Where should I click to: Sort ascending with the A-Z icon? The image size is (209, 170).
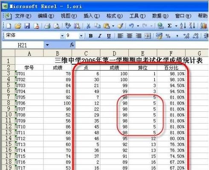pyautogui.click(x=183, y=26)
